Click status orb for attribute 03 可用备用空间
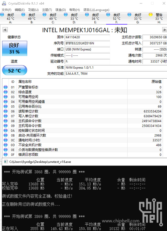This screenshot has width=167, height=231. pos(5,97)
